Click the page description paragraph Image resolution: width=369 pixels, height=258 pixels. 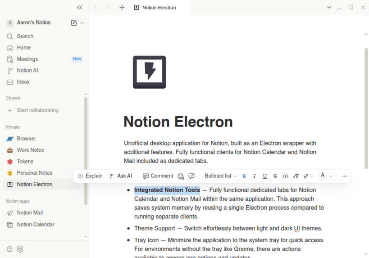pyautogui.click(x=220, y=152)
